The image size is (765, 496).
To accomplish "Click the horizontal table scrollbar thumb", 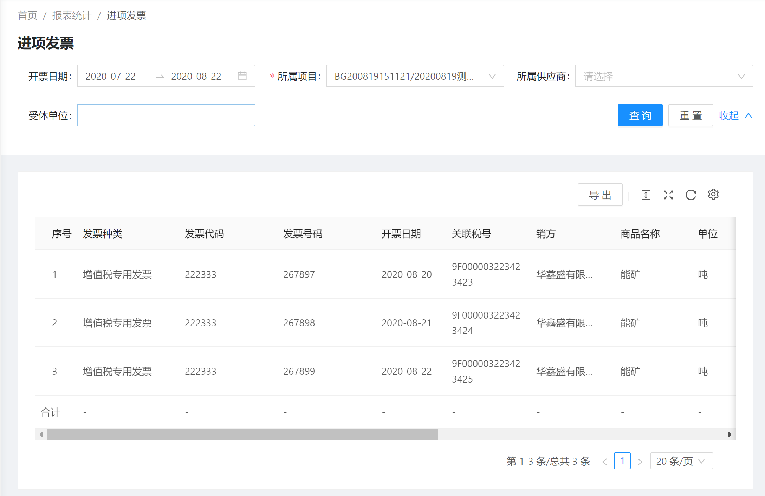I will pyautogui.click(x=242, y=435).
